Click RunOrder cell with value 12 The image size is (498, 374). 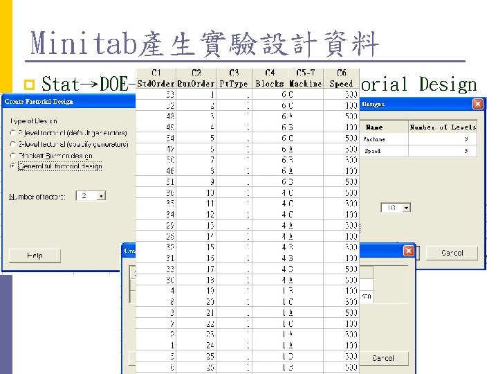point(196,214)
